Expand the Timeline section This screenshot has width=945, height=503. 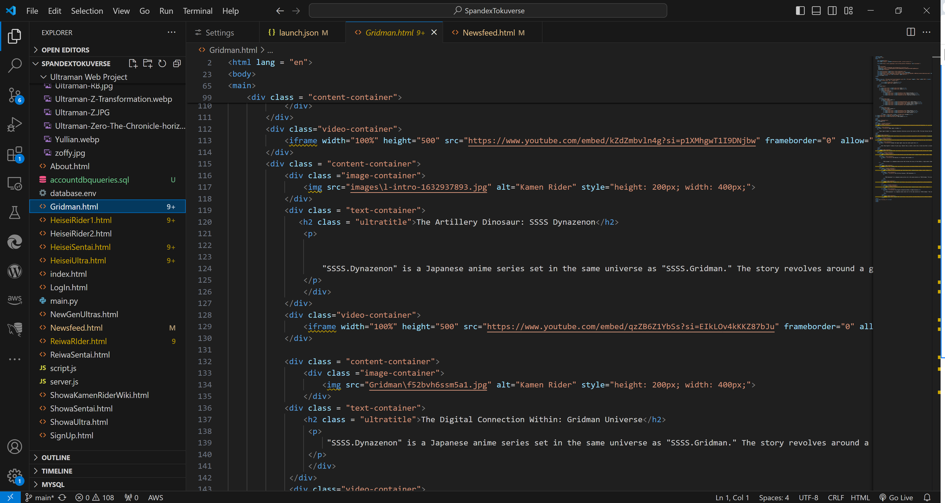click(107, 471)
